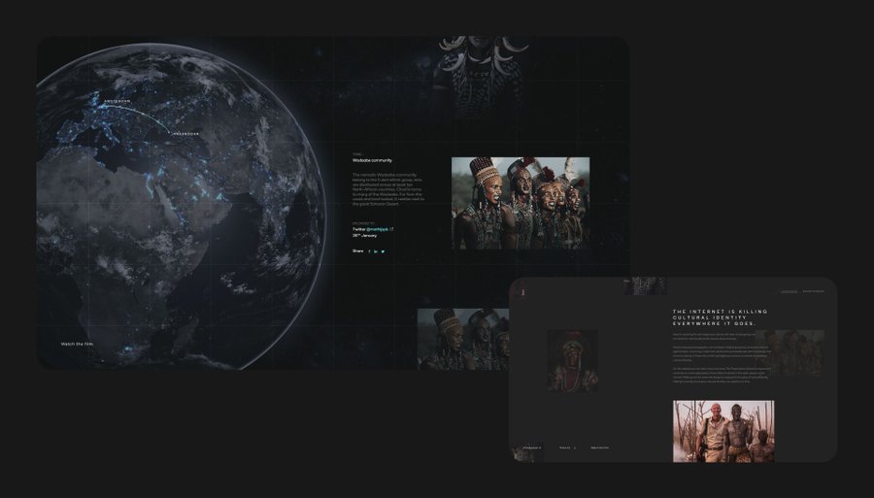874x498 pixels.
Task: Open the photographer with tribesmen photo
Action: [x=723, y=430]
